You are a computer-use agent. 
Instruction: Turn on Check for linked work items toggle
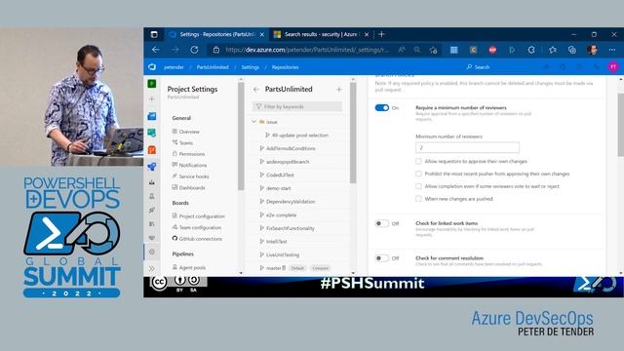point(381,223)
